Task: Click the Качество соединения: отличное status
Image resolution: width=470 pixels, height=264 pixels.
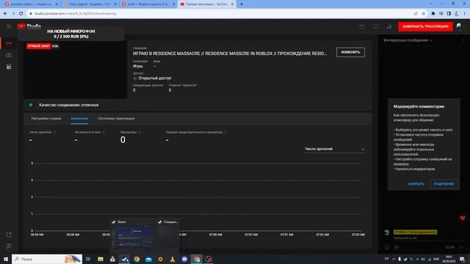Action: [x=68, y=105]
